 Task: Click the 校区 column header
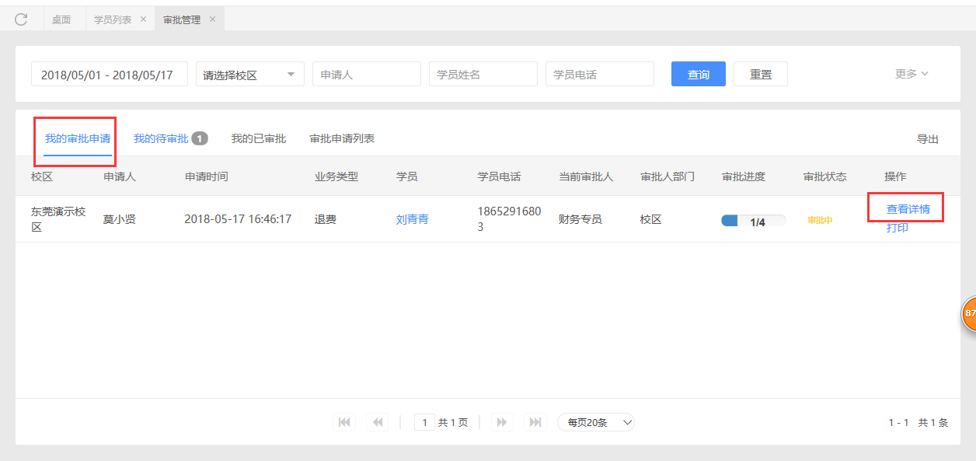(x=42, y=176)
